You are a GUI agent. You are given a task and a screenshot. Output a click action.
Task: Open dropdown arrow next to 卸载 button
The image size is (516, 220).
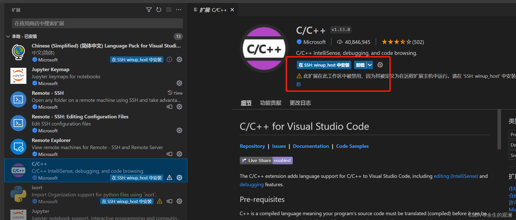(x=370, y=65)
